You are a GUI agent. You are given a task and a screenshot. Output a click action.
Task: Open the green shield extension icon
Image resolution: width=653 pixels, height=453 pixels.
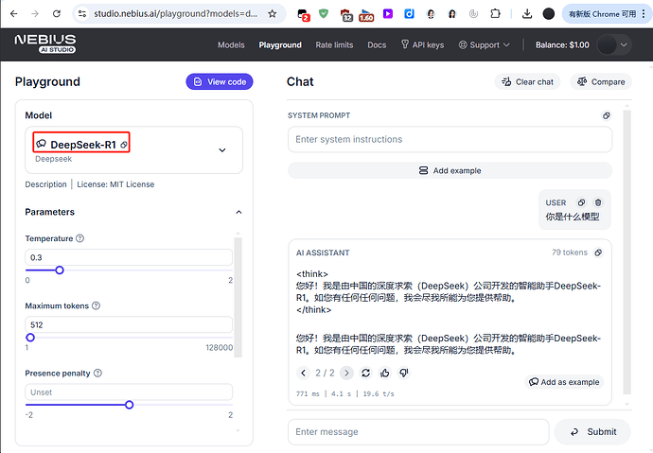324,14
